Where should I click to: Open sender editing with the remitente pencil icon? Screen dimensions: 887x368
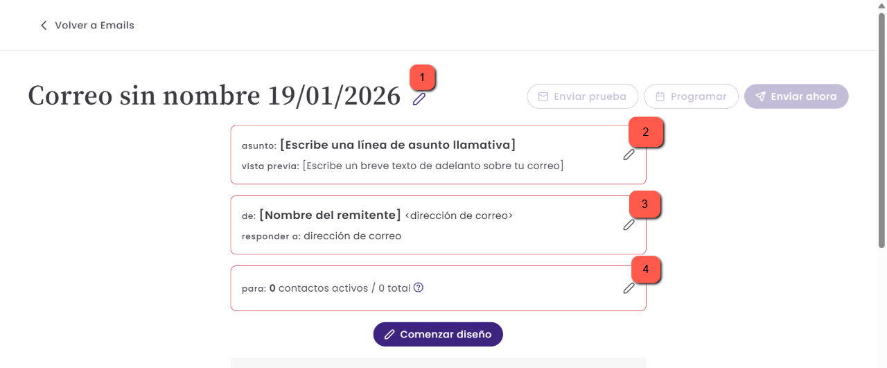pyautogui.click(x=629, y=225)
